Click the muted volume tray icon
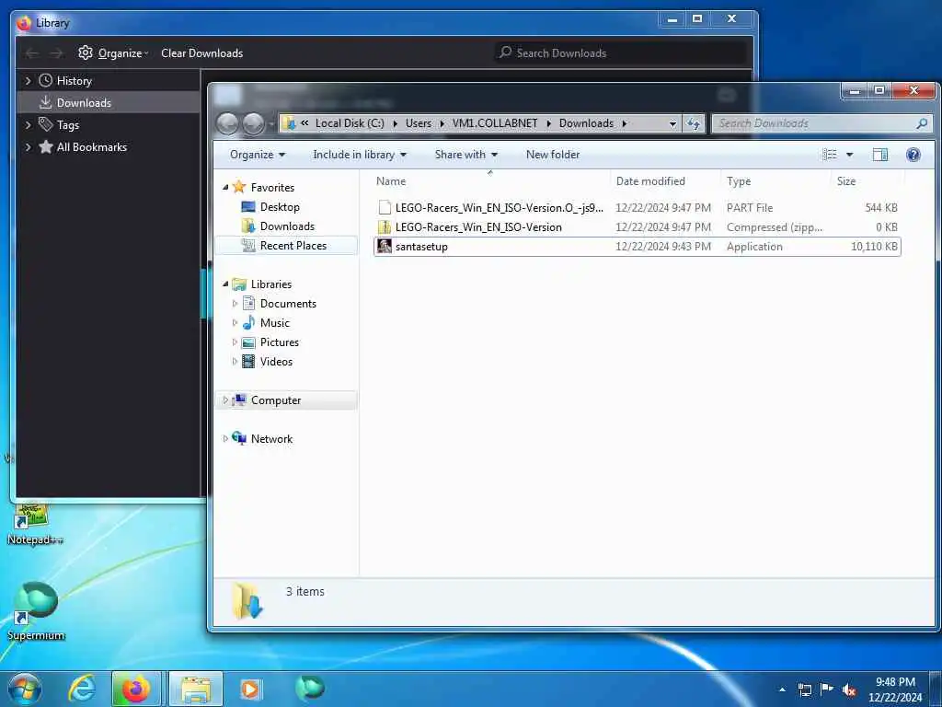The image size is (942, 707). [x=849, y=690]
